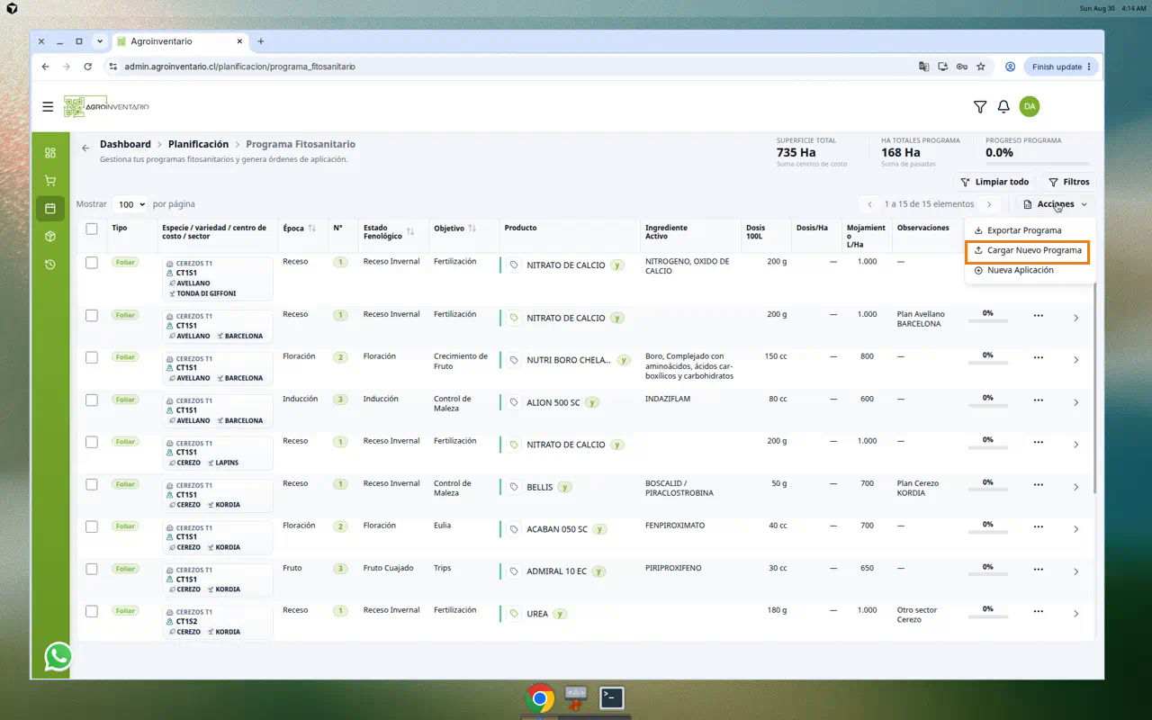
Task: Open three-dots menu for ACABAN 050 SC row
Action: [x=1039, y=529]
